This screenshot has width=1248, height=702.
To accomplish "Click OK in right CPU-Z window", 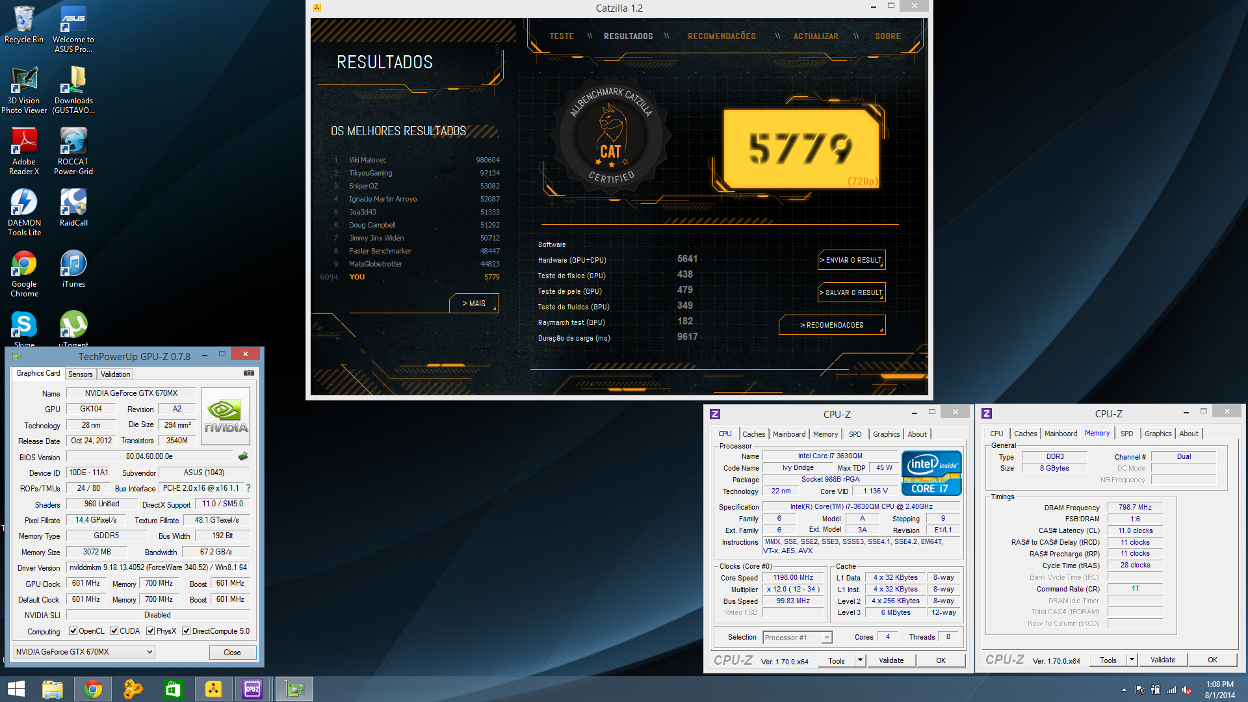I will pos(1212,660).
